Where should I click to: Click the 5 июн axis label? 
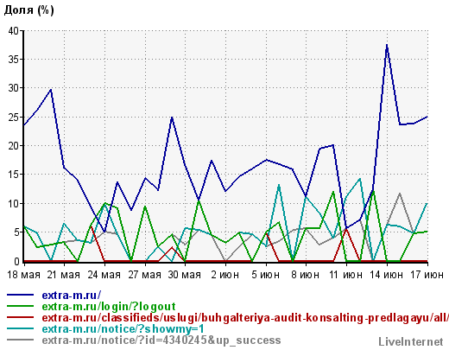click(265, 275)
